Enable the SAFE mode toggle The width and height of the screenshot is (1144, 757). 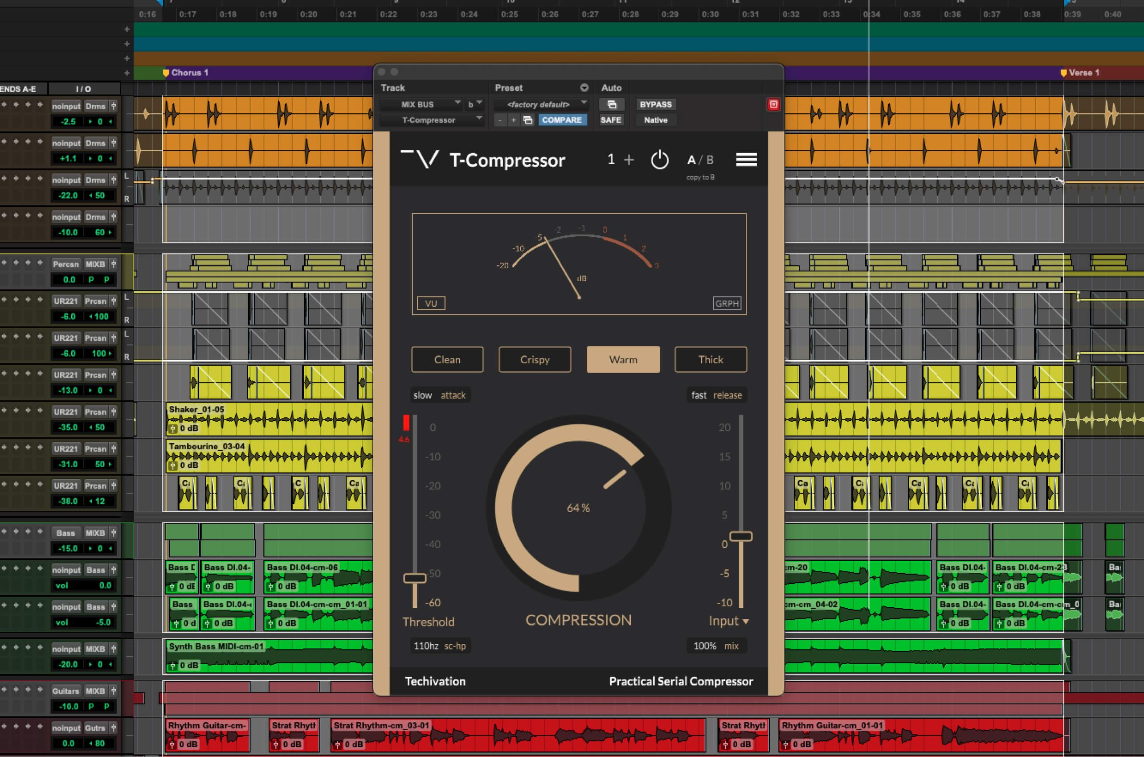609,120
